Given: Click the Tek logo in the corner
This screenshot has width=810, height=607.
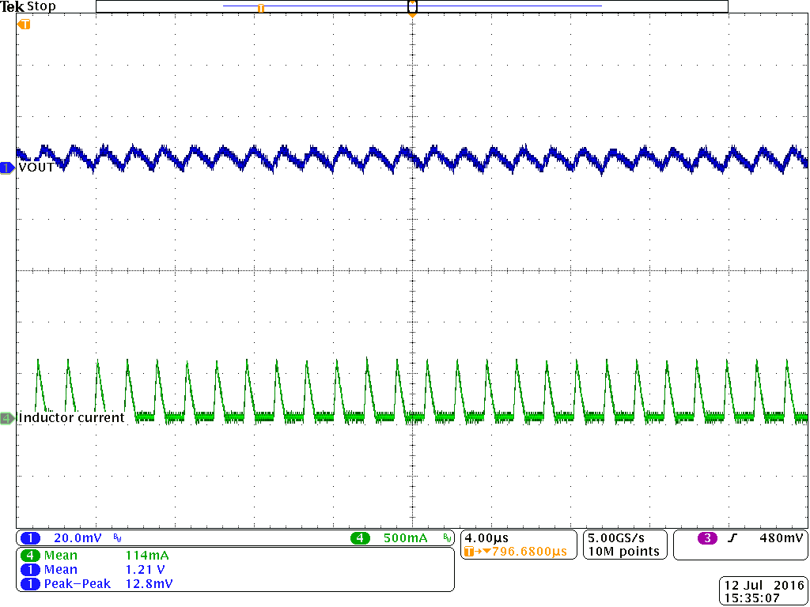Looking at the screenshot, I should pos(11,6).
